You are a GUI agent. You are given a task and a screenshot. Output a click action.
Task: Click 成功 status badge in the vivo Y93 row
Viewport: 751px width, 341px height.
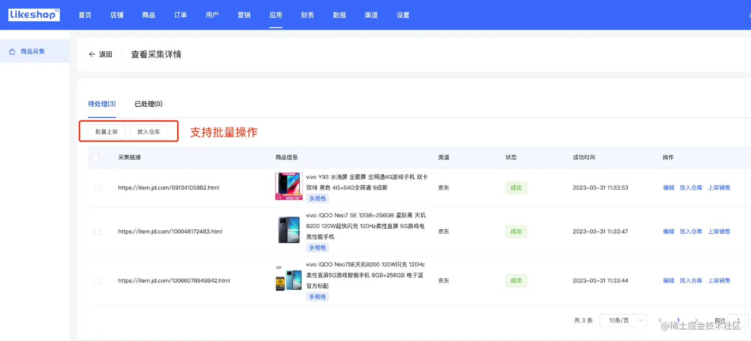tap(516, 188)
